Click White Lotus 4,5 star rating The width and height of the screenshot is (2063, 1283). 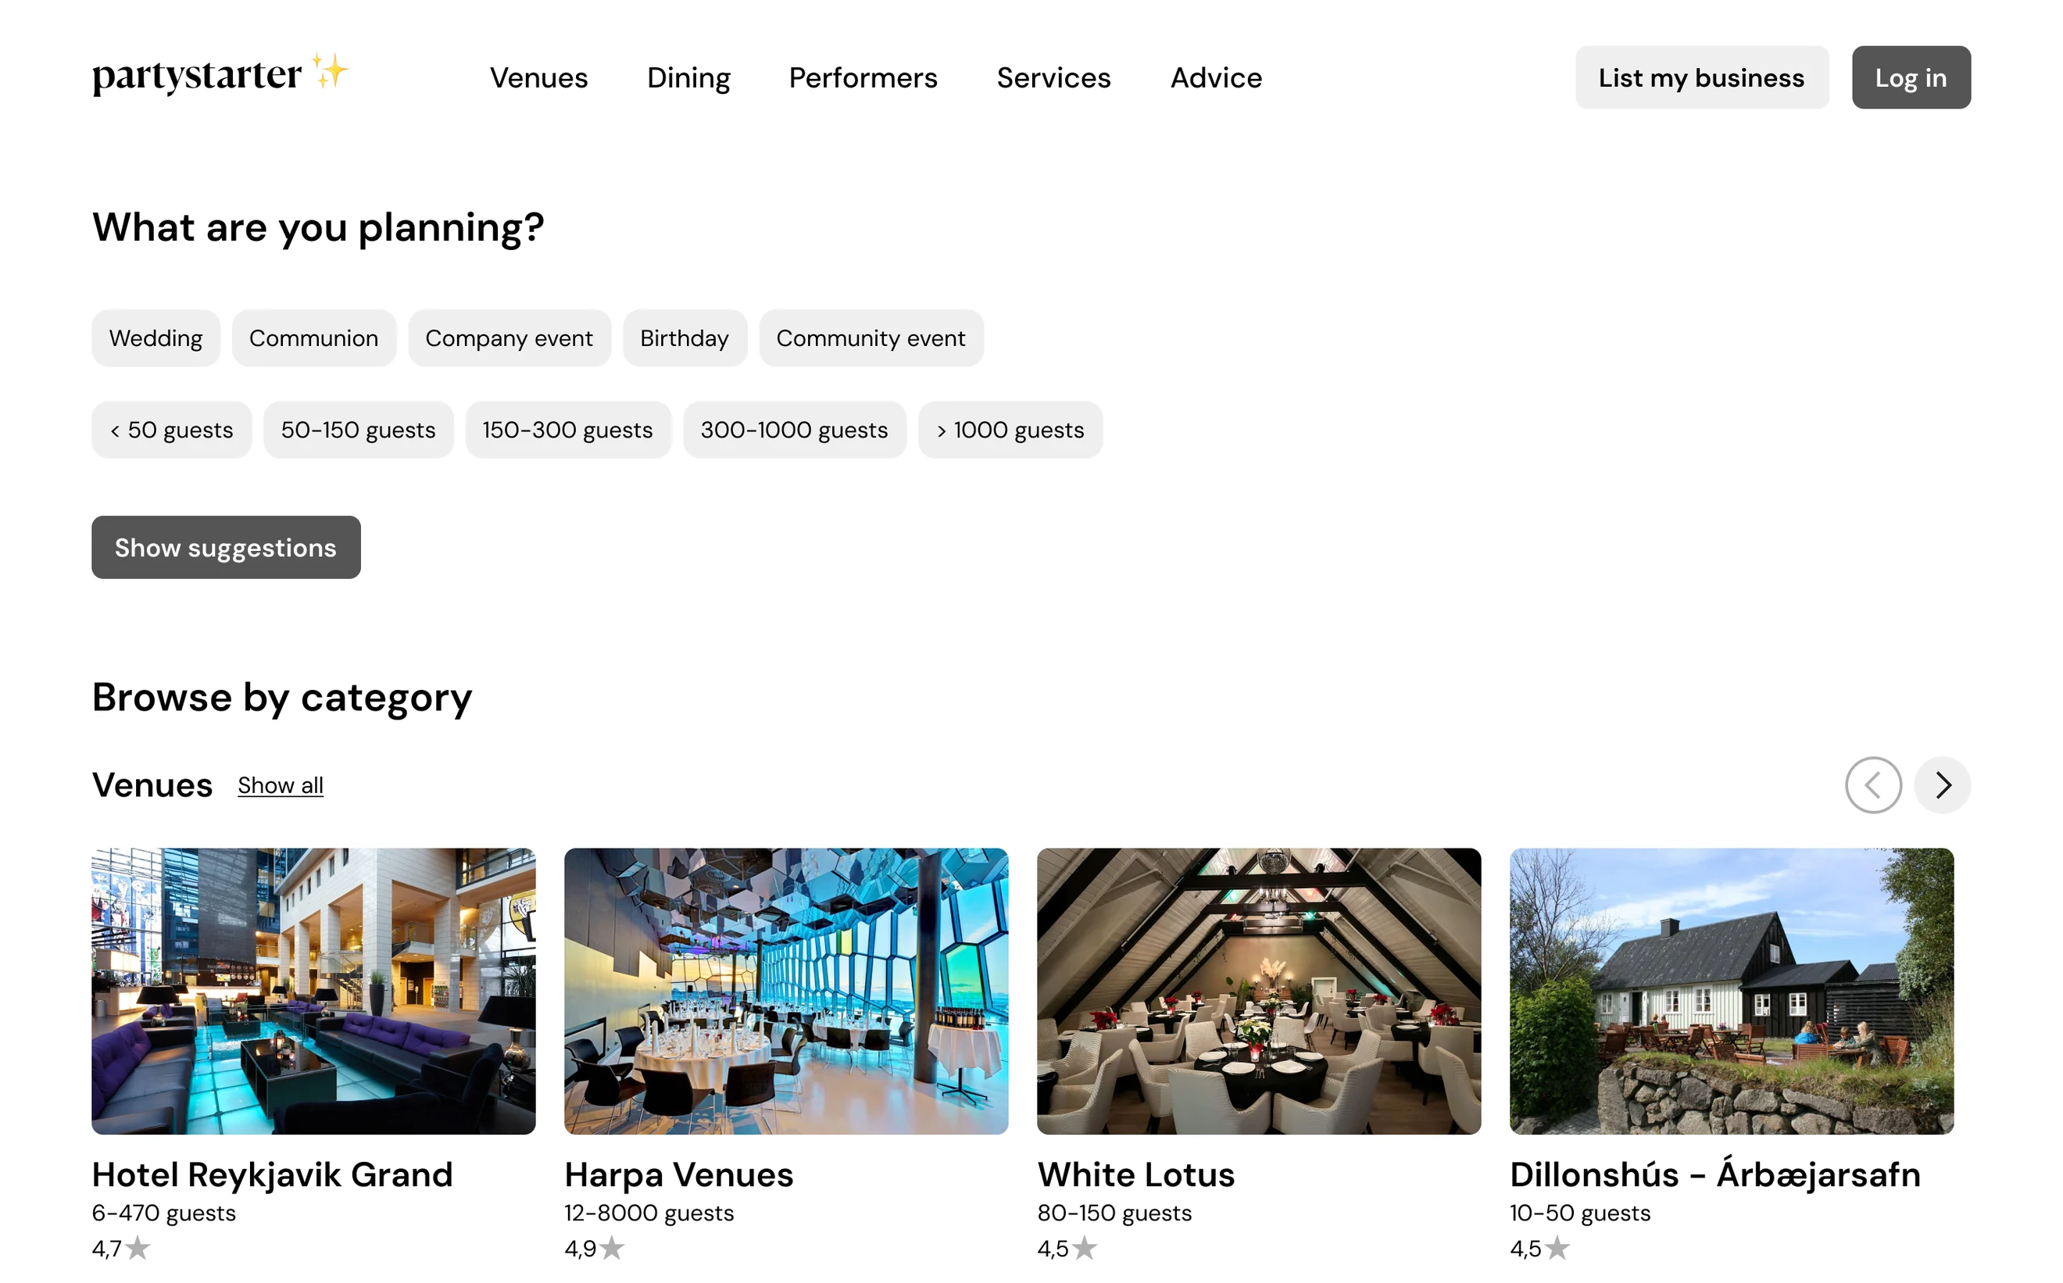click(1067, 1248)
